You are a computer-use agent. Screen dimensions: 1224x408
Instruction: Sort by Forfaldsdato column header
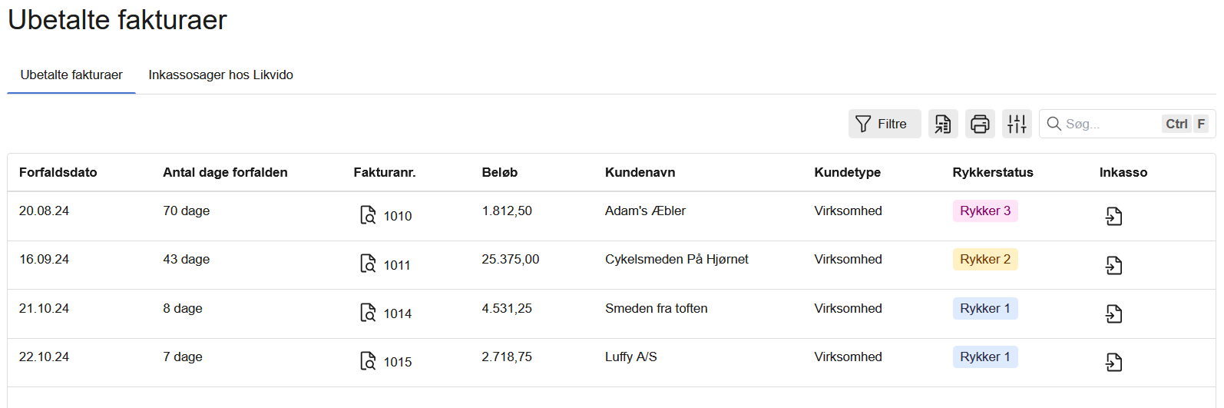pos(58,172)
